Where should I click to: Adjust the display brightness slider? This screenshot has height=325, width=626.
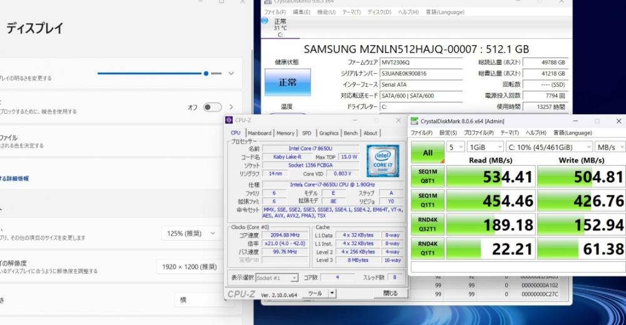[159, 73]
